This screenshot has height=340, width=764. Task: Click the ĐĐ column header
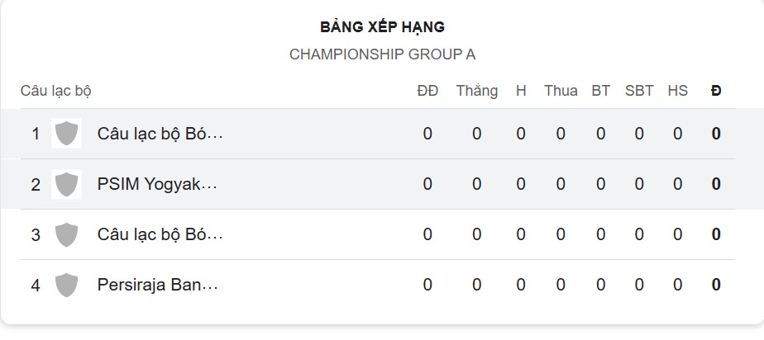[x=427, y=91]
